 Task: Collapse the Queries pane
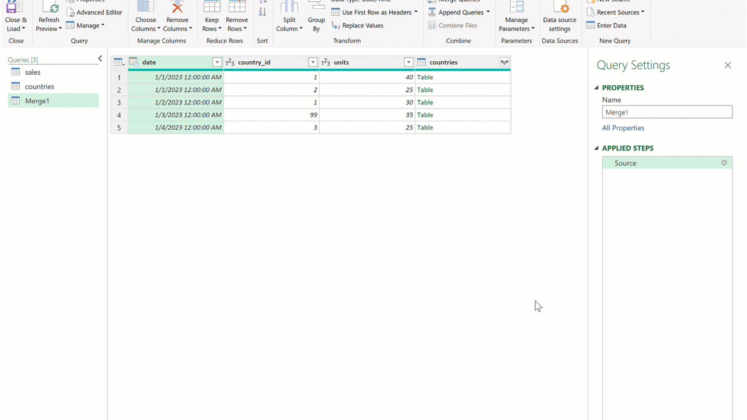pos(100,59)
